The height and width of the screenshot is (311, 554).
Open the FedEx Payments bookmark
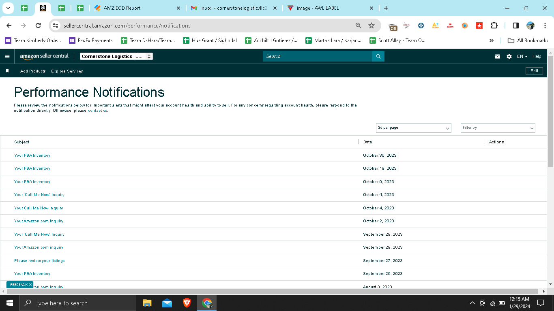tap(91, 40)
